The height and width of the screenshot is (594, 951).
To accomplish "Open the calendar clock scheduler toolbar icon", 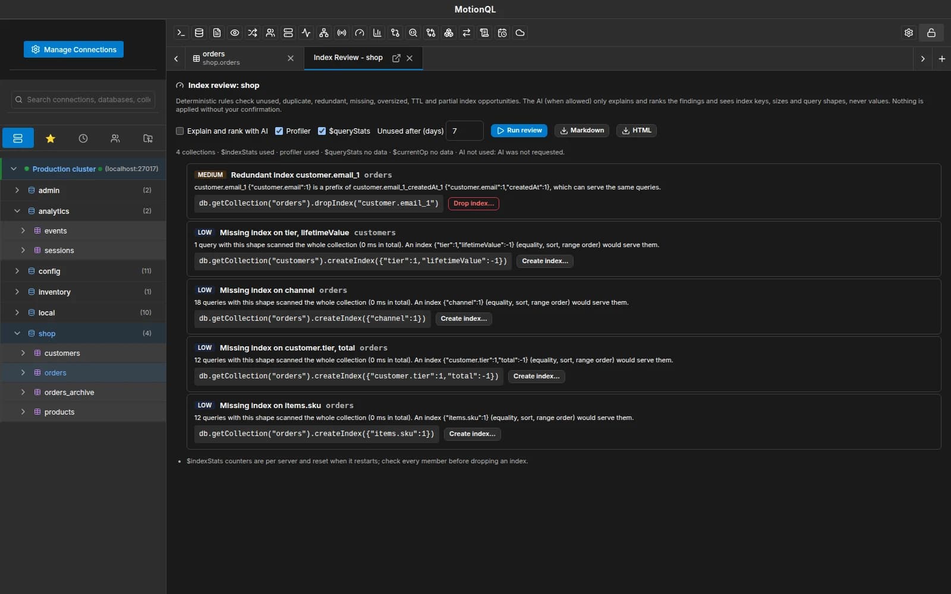I will (502, 33).
